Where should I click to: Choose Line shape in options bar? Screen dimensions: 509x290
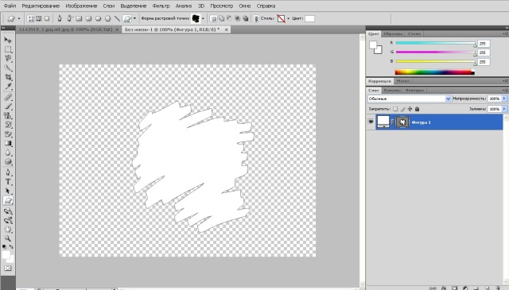point(117,18)
